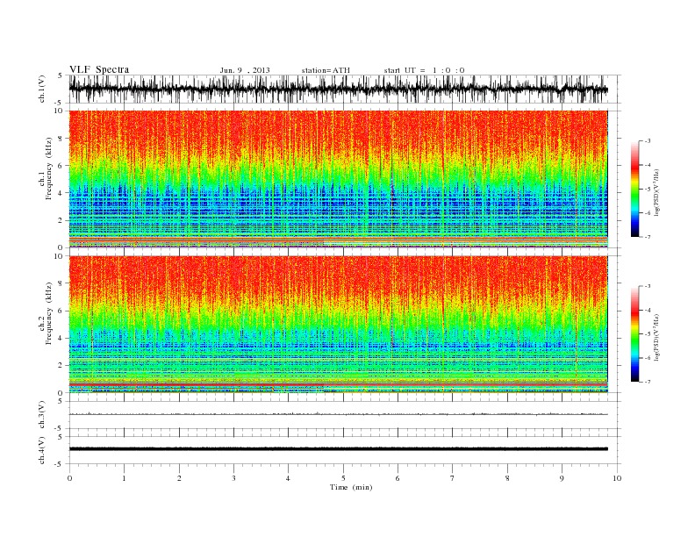
Task: Click the "6" kHz tick on ch.2 spectrogram axis
Action: tap(61, 311)
